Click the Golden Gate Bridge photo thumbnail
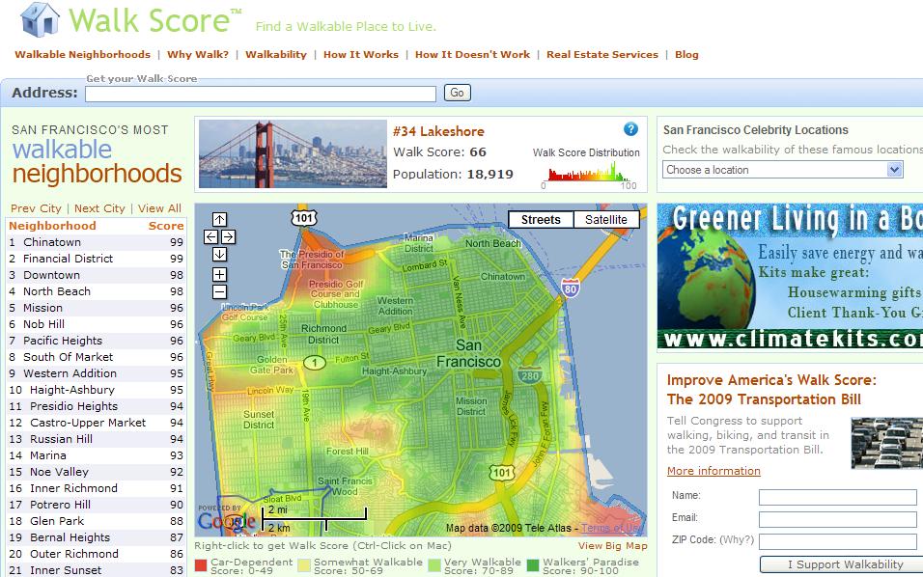Viewport: 923px width, 577px height. 294,154
